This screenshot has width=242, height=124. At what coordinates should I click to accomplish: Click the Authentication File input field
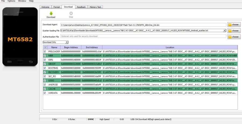pyautogui.click(x=143, y=36)
